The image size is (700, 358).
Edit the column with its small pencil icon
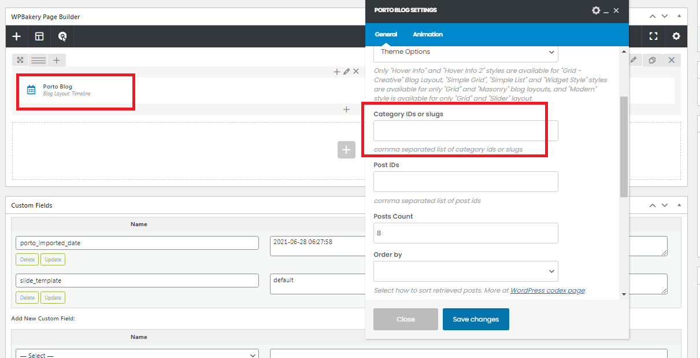(347, 72)
